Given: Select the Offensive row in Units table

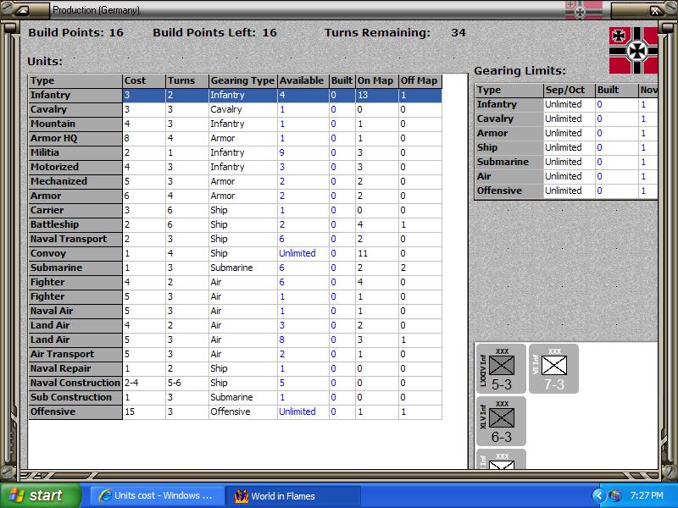Looking at the screenshot, I should coord(236,411).
